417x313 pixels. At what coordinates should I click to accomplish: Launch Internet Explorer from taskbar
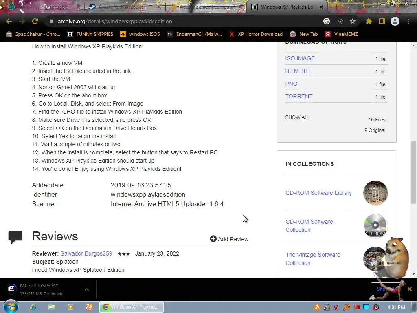[x=33, y=307]
